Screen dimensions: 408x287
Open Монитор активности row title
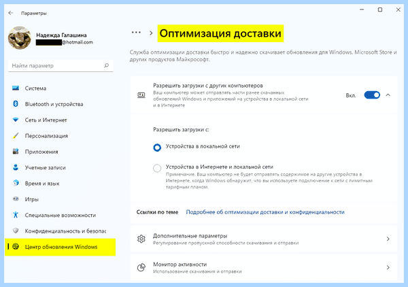pos(180,265)
